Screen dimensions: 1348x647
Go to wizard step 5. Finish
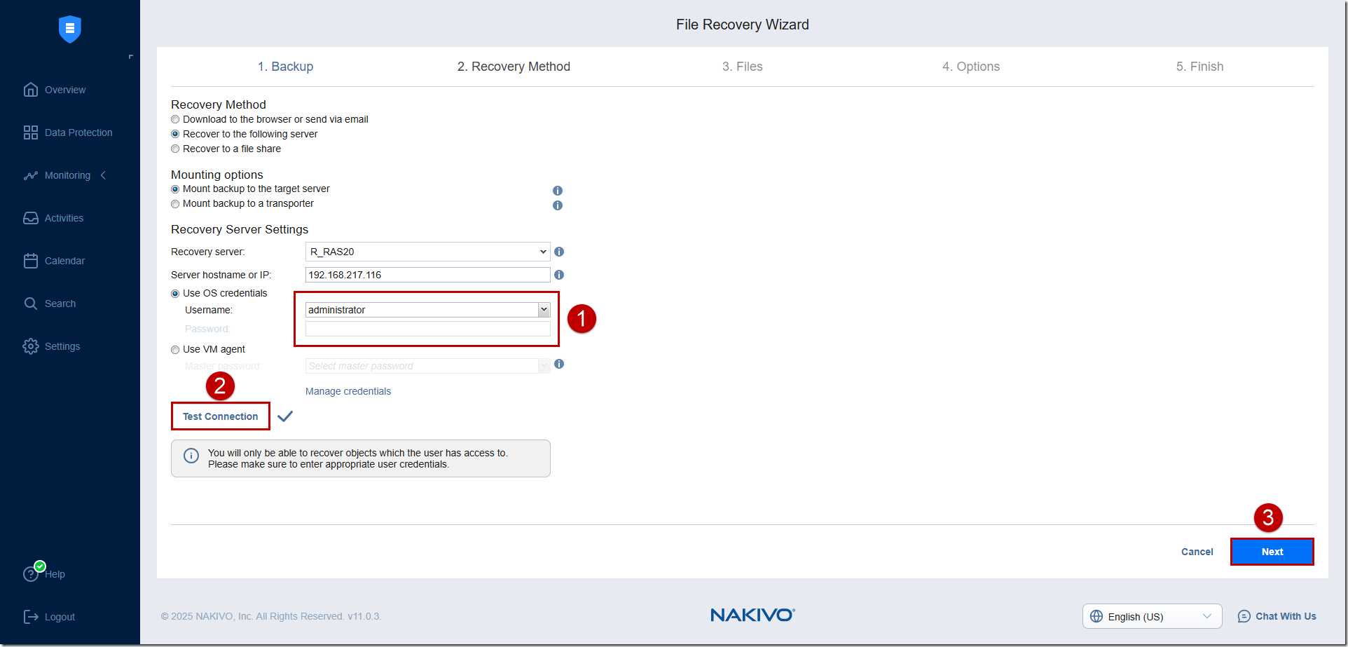(x=1199, y=67)
